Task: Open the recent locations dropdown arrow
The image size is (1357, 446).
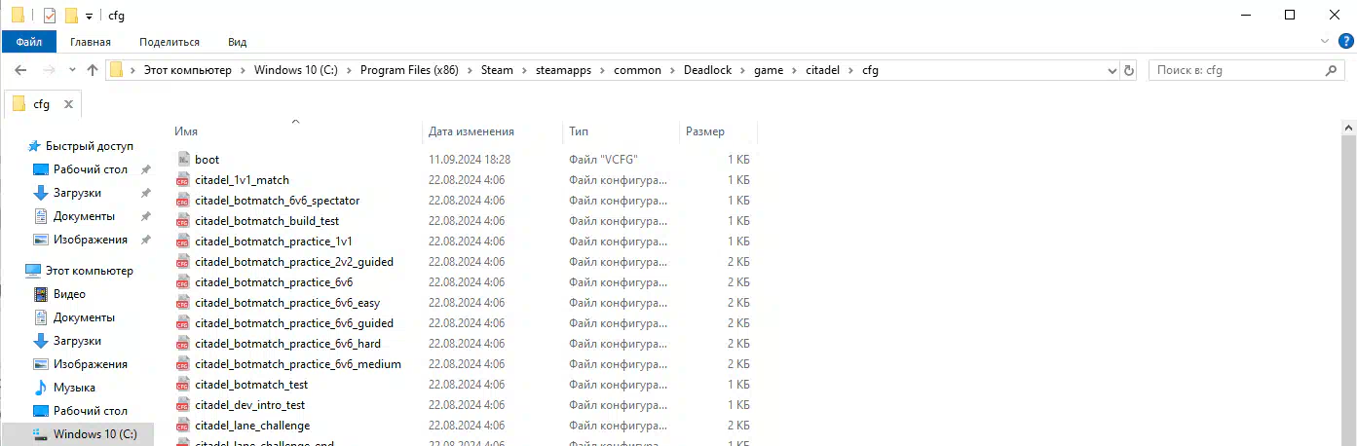Action: click(x=72, y=70)
